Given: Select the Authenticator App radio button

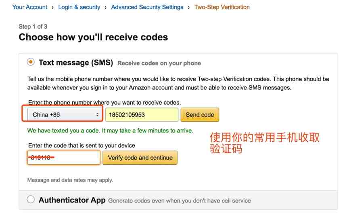Looking at the screenshot, I should [x=31, y=199].
